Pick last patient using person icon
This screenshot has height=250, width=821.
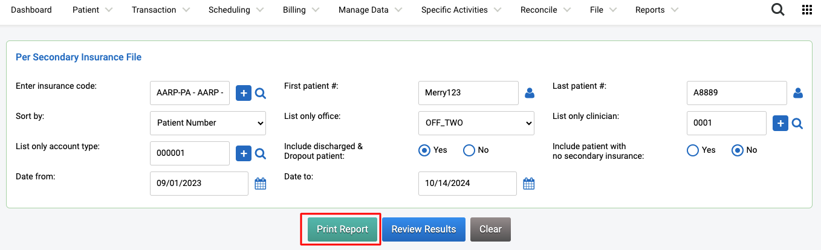pos(798,93)
